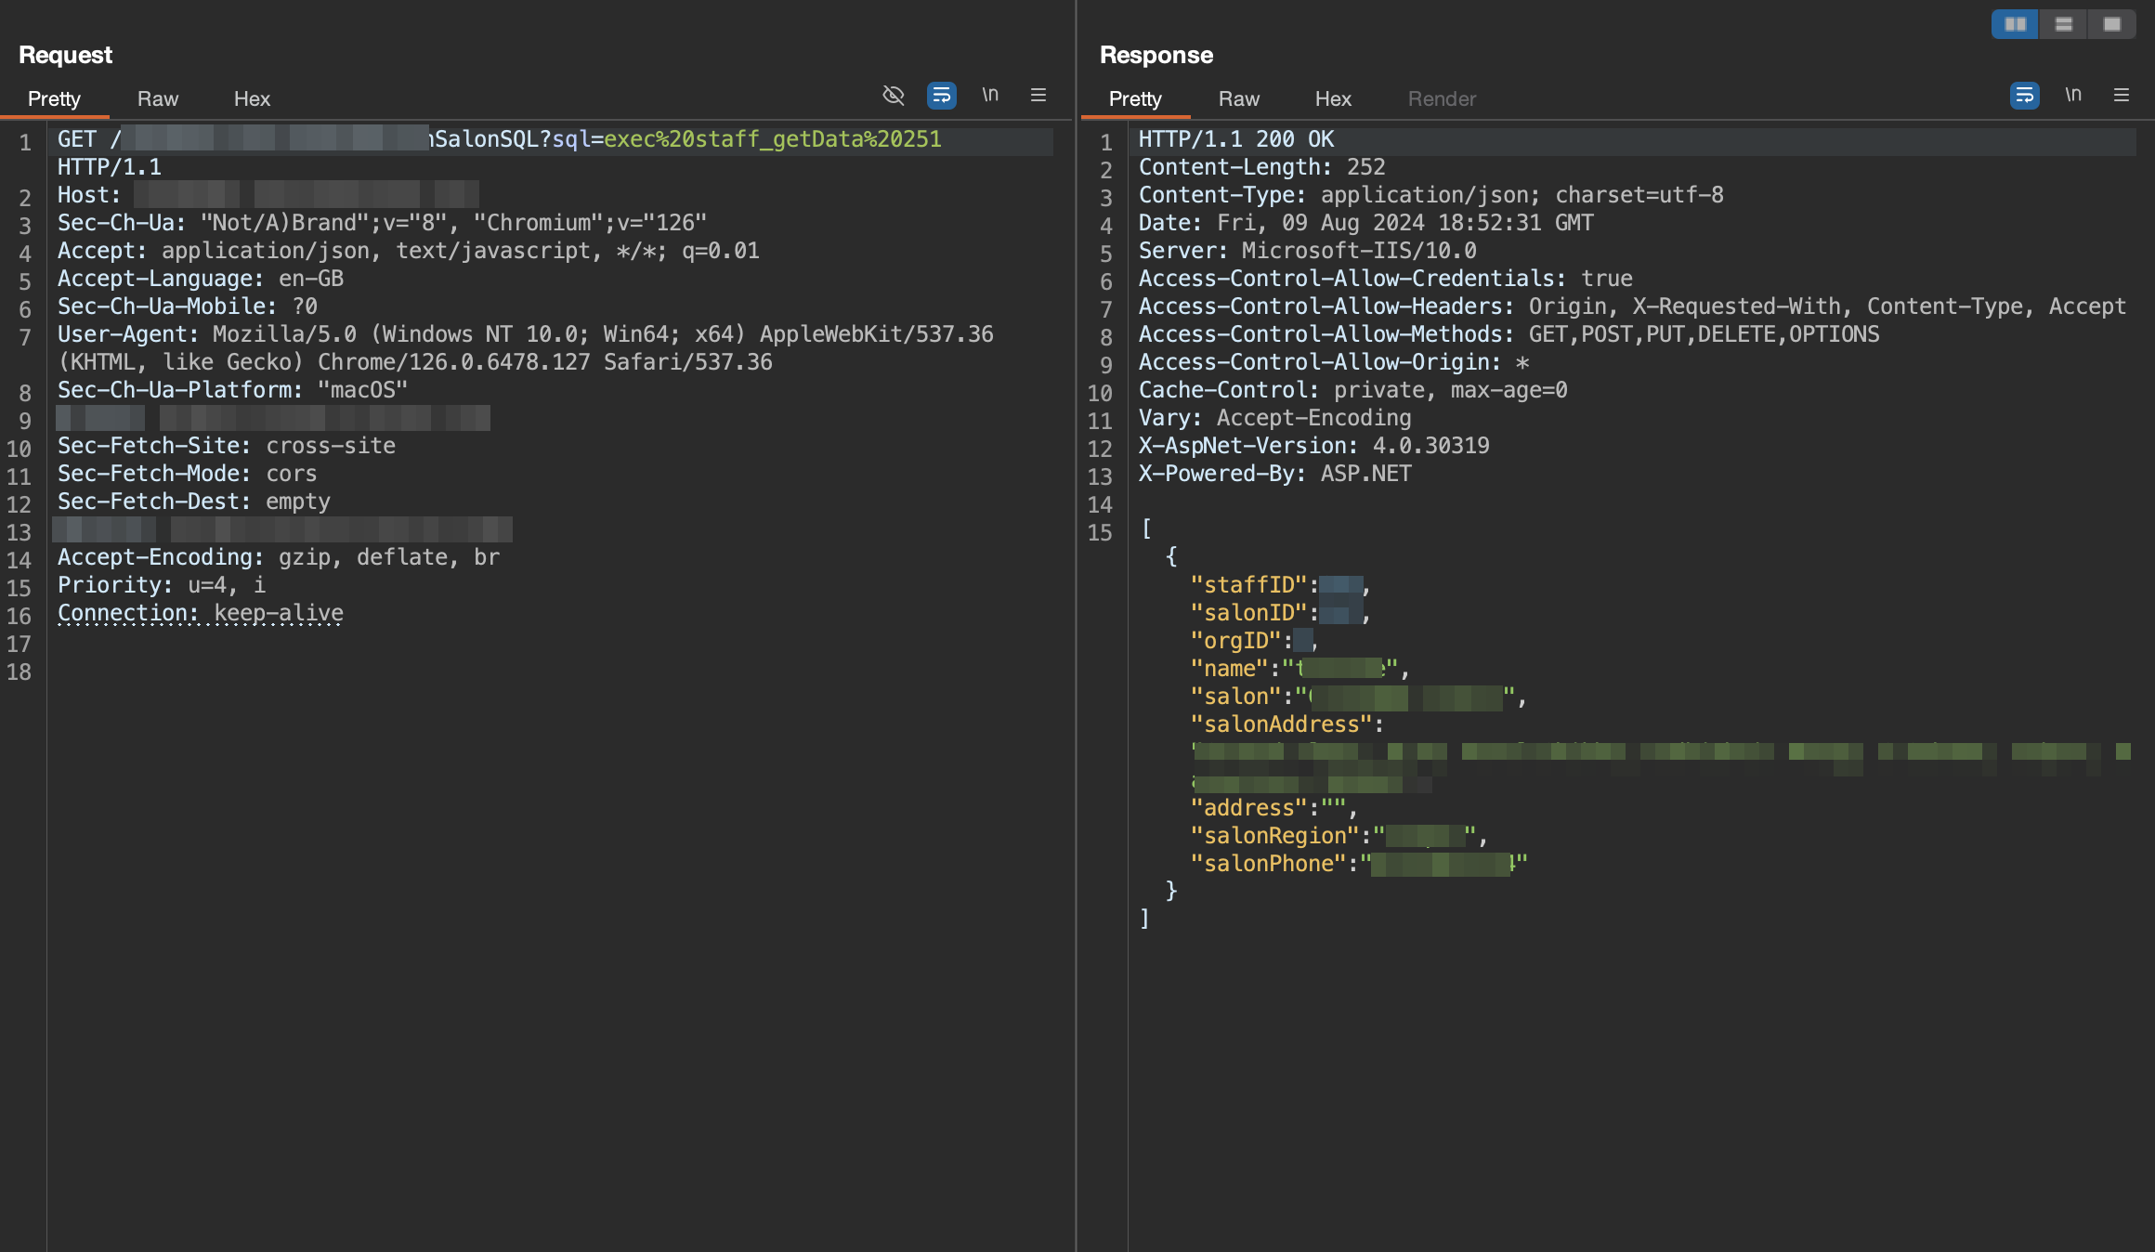Click the "staffID" JSON key
The height and width of the screenshot is (1252, 2155).
click(1249, 585)
